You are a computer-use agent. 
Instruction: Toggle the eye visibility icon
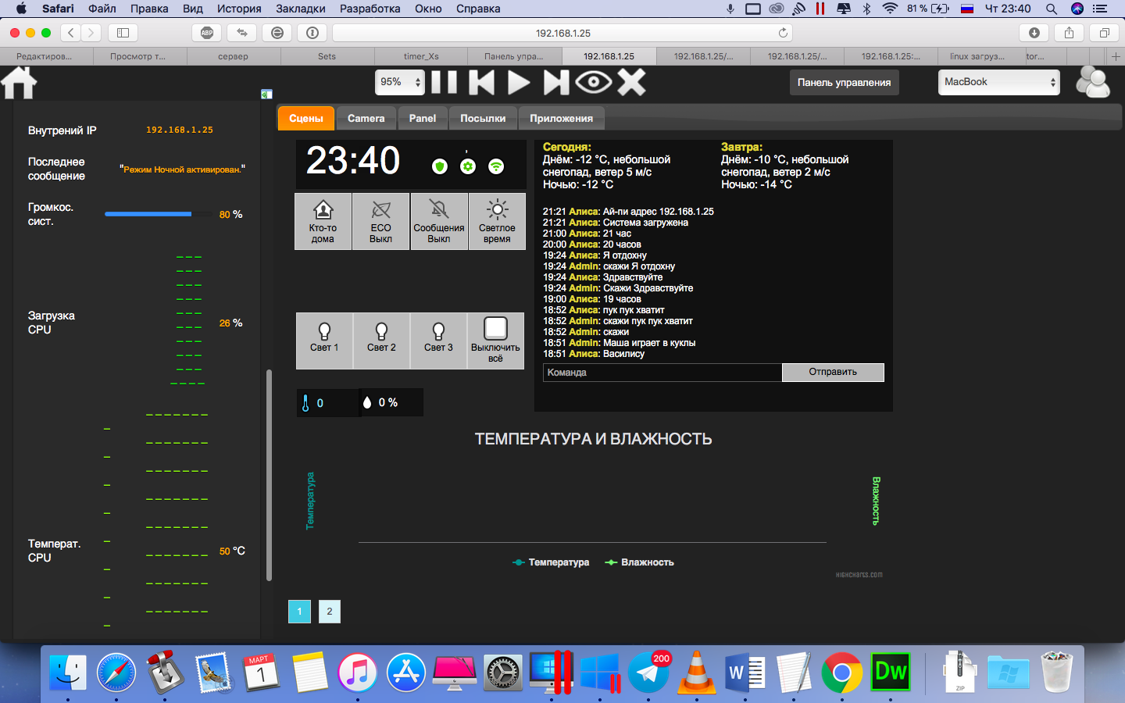point(594,82)
